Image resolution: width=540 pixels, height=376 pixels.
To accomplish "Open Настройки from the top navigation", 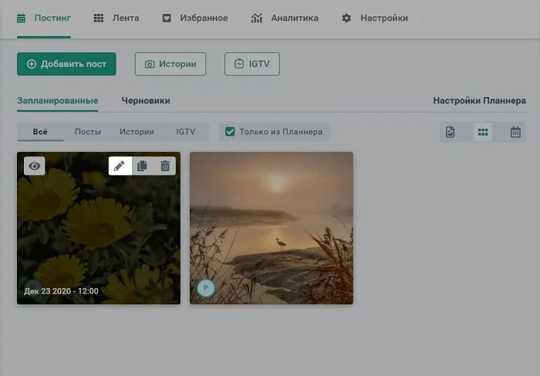I will coord(375,18).
